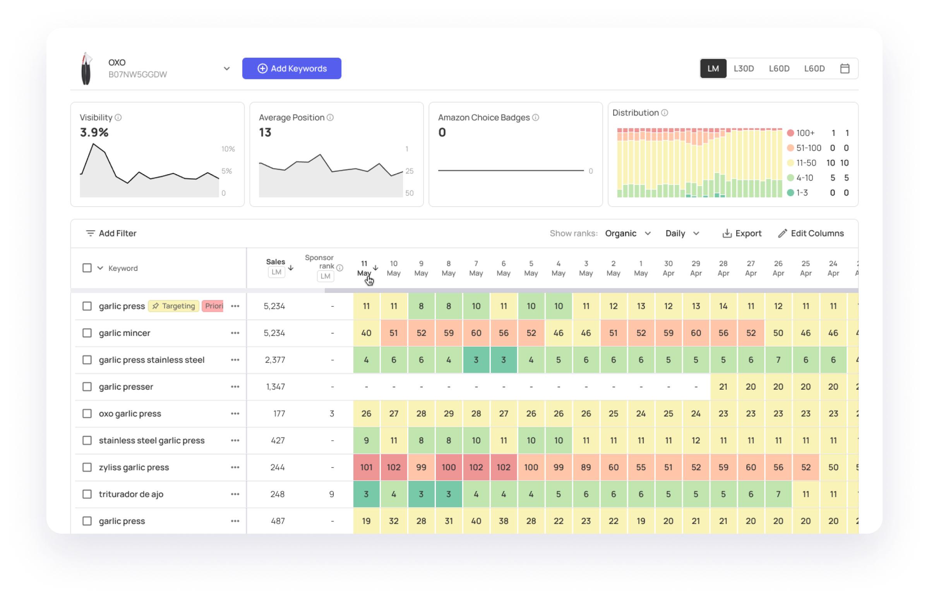Click Add Filter
The image size is (929, 599).
(111, 233)
